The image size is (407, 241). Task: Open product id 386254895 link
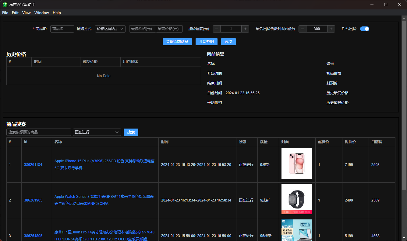(33, 236)
